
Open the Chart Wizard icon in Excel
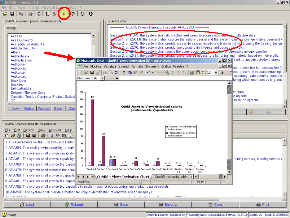[192, 73]
